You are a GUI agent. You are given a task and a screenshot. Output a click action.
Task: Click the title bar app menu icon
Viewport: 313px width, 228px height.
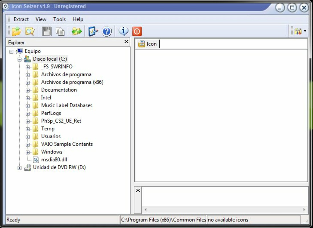(5, 6)
